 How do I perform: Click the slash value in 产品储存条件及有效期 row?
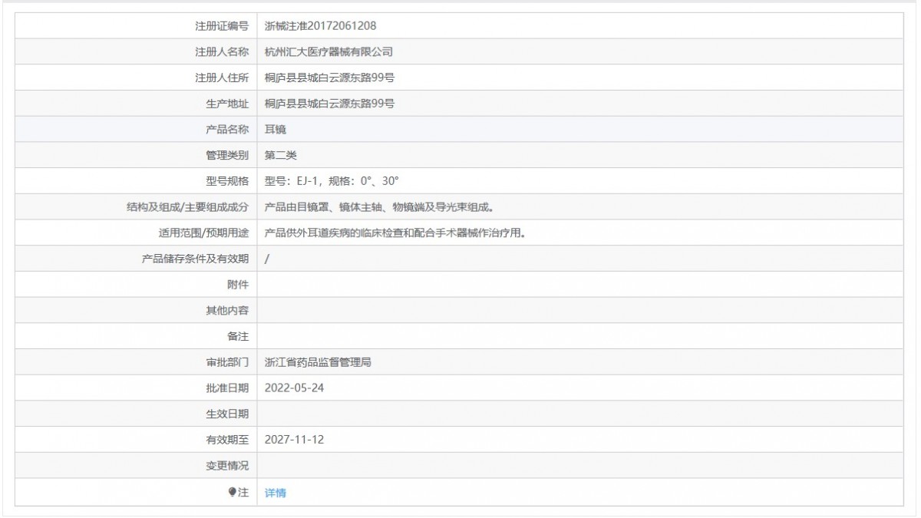[266, 259]
